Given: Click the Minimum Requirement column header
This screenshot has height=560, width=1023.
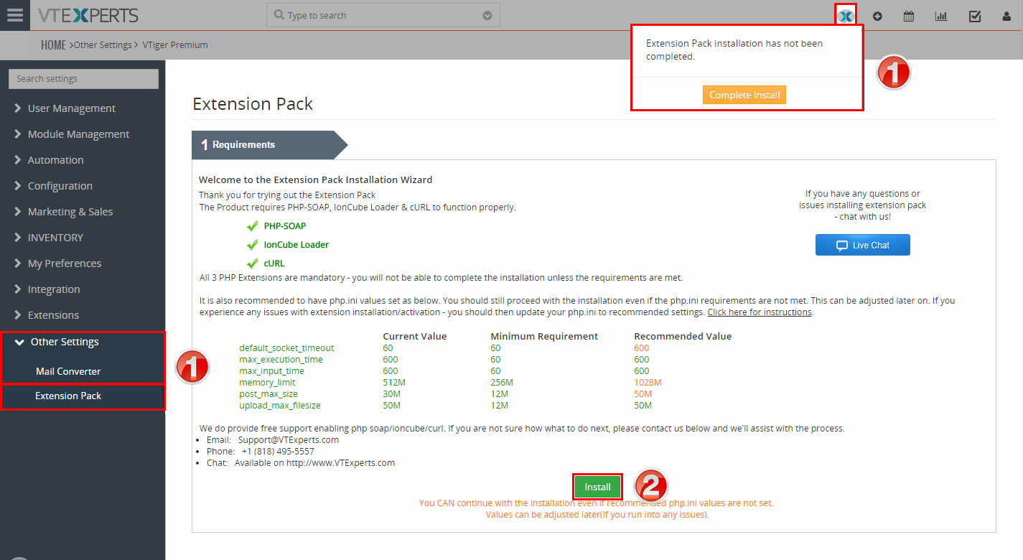Looking at the screenshot, I should (544, 336).
